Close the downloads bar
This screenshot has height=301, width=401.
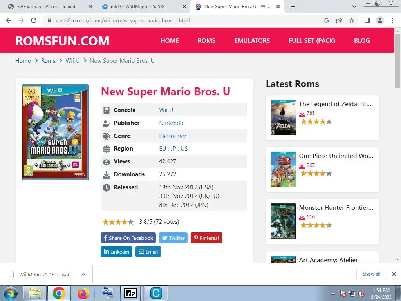click(394, 274)
